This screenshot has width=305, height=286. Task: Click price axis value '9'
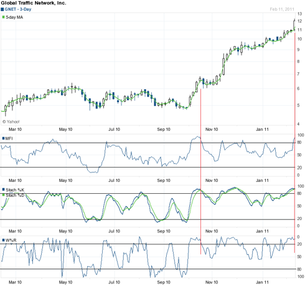299,50
